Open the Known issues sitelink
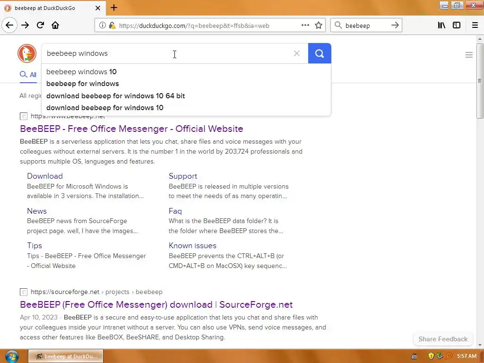Screen dimensions: 484x363 [192, 245]
